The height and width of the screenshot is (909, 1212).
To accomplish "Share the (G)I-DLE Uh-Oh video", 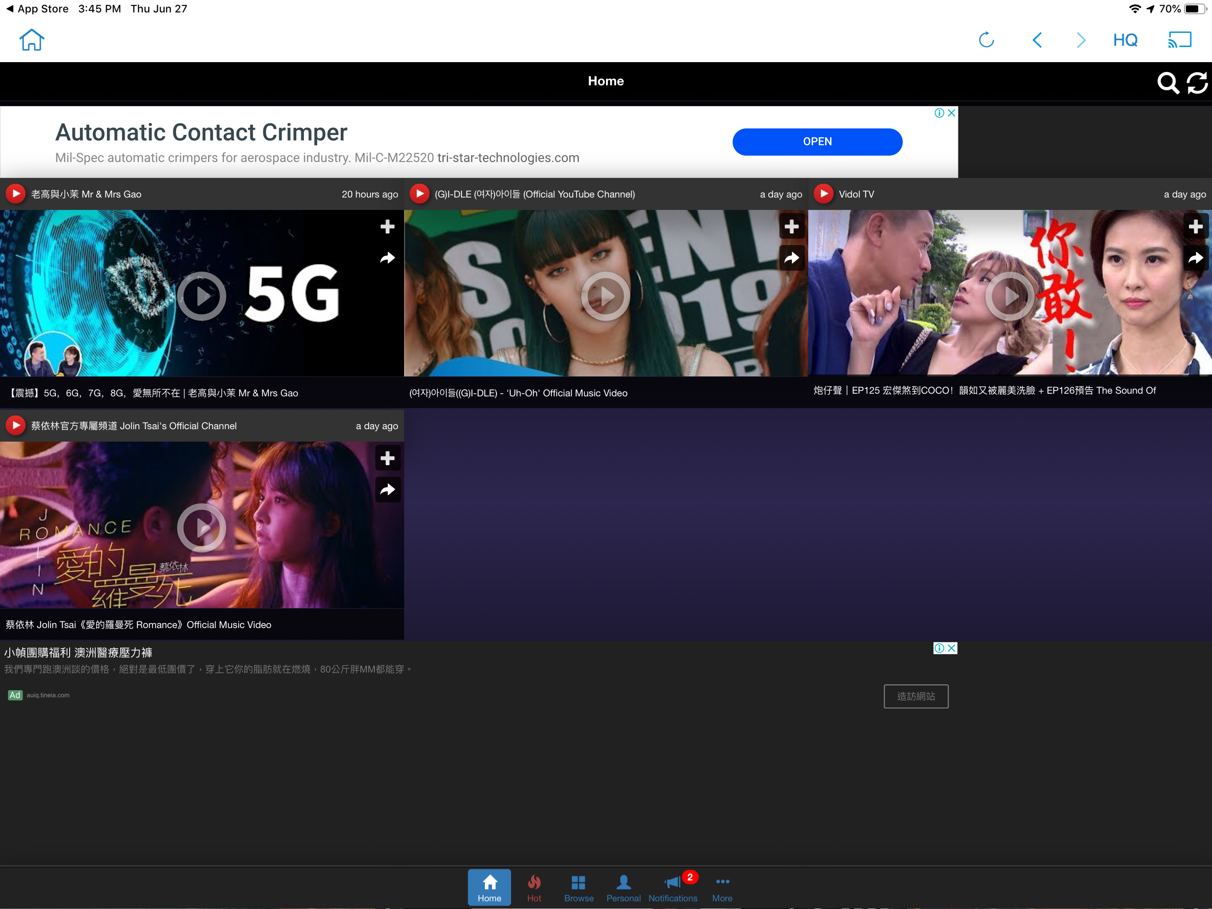I will coord(791,258).
